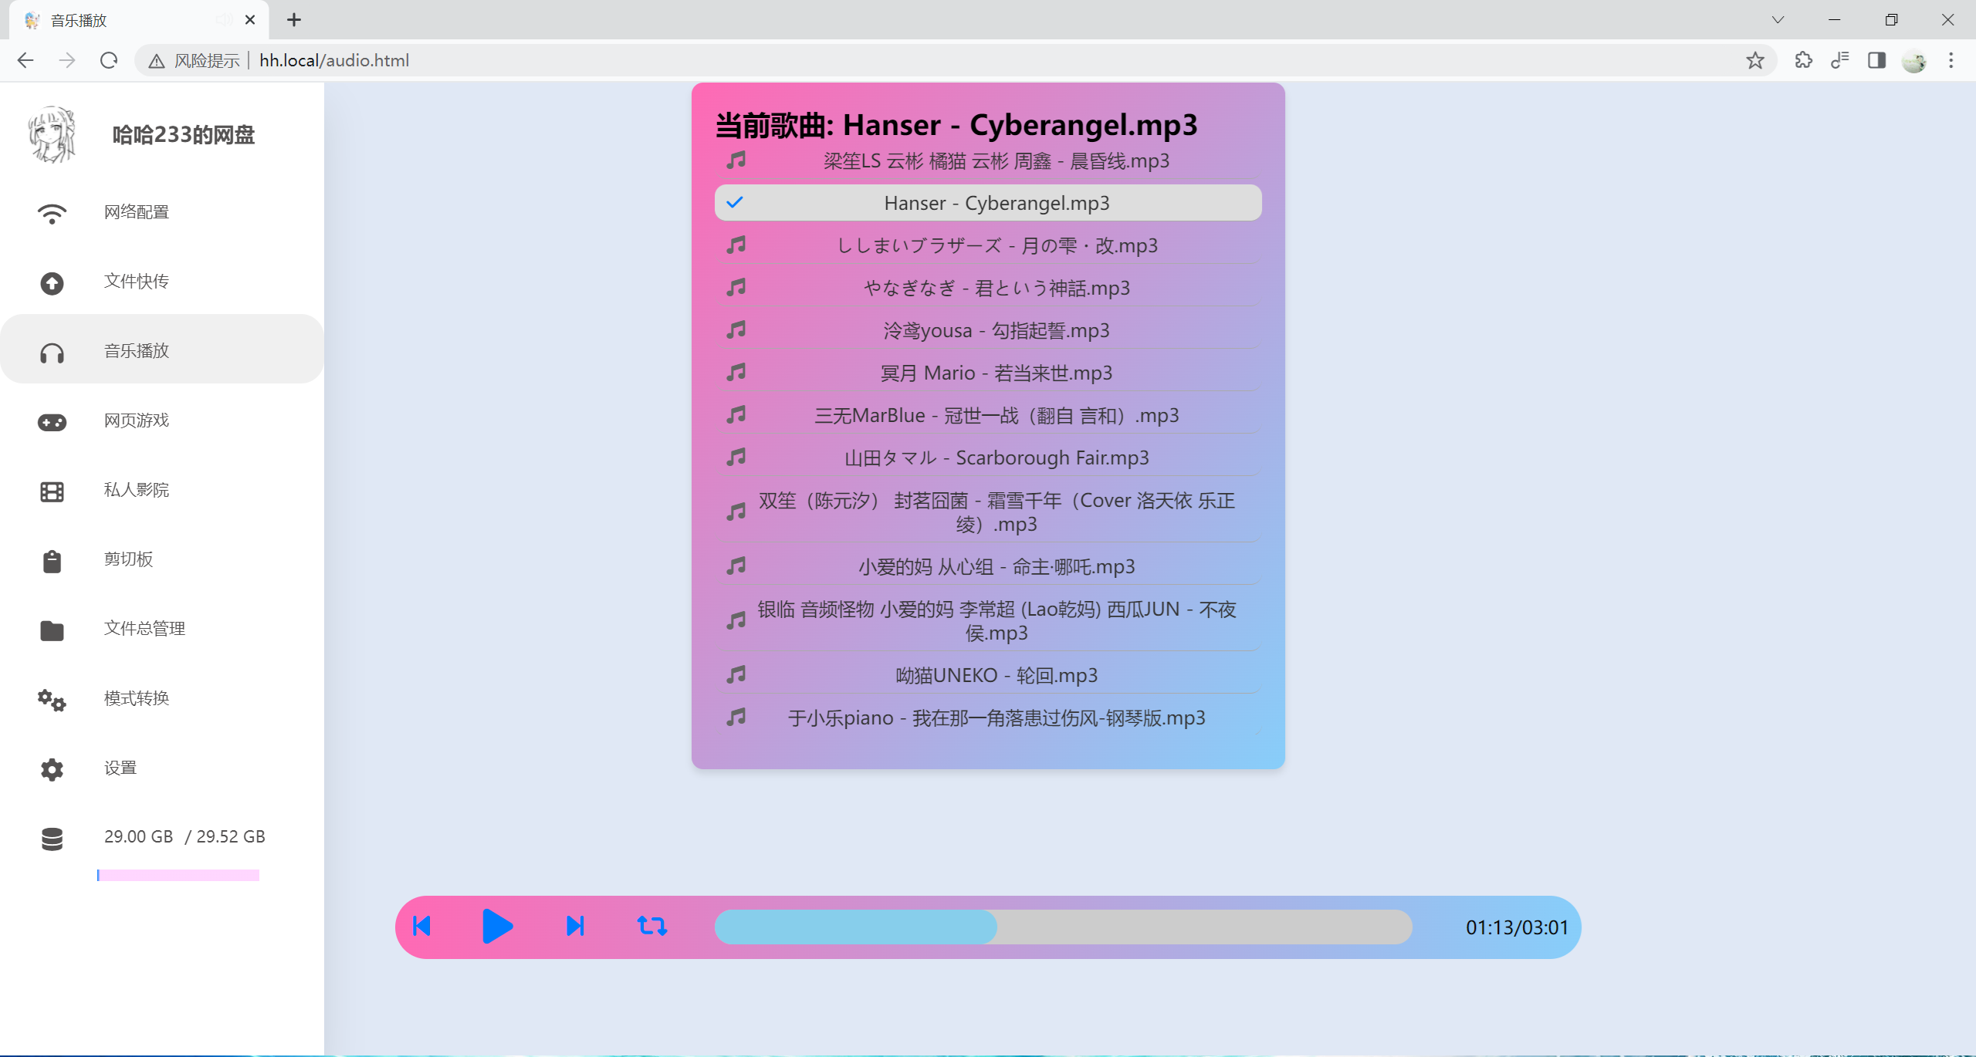Bookmark this page with the star icon
Viewport: 1976px width, 1057px height.
(1754, 60)
